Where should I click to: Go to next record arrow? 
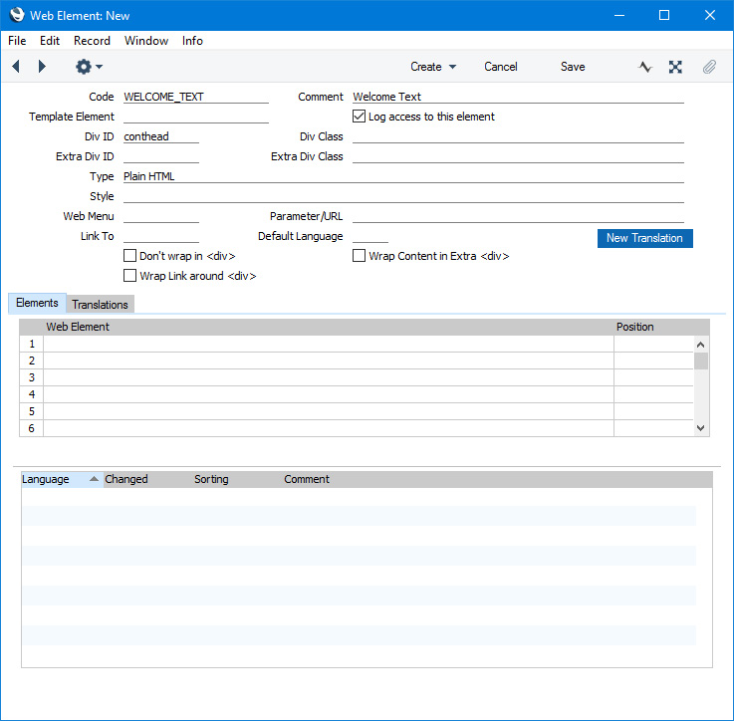tap(42, 67)
